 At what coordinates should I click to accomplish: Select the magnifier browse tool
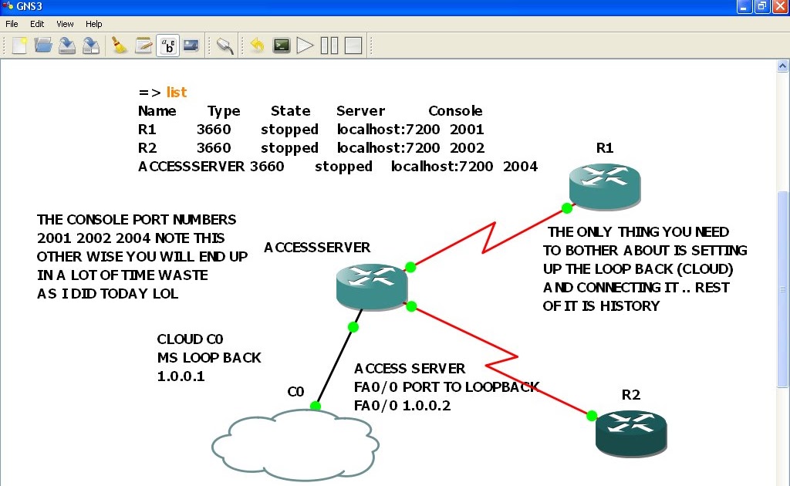pos(225,45)
